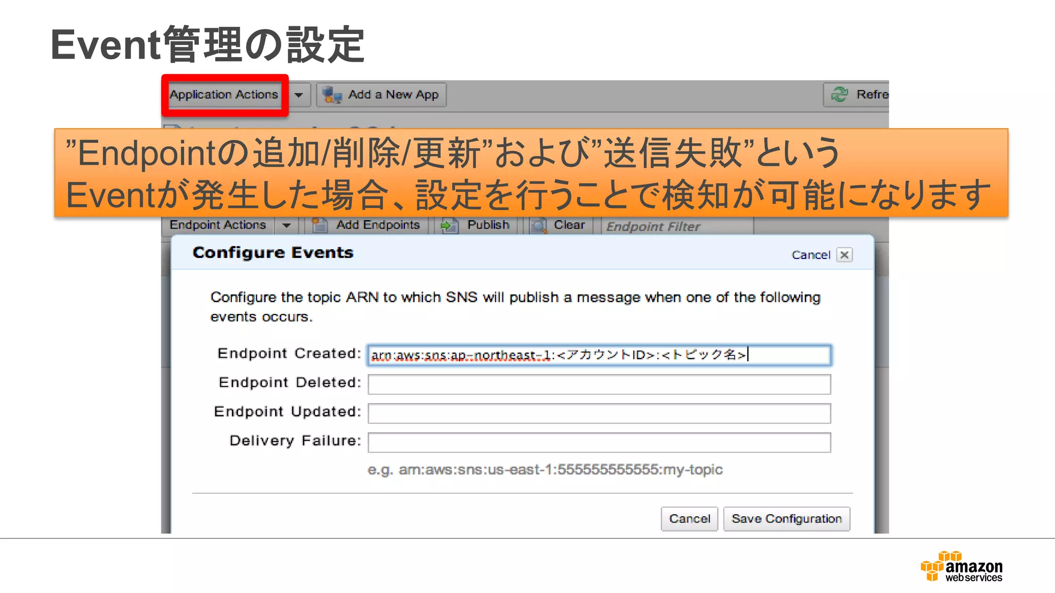Expand the Application Actions dropdown arrow

click(298, 95)
